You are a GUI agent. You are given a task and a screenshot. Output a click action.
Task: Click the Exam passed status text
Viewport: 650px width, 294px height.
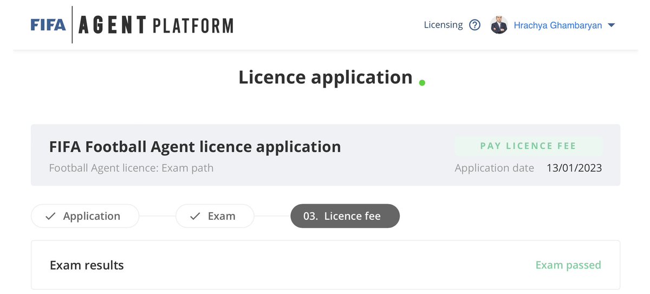pyautogui.click(x=568, y=265)
